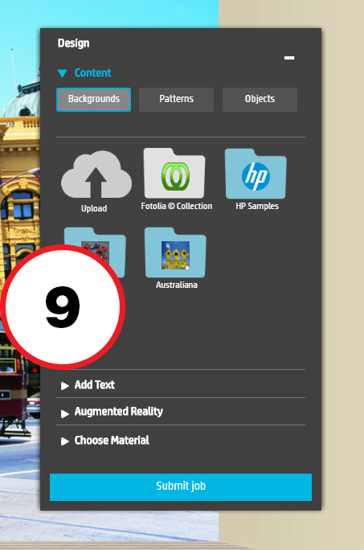This screenshot has height=550, width=364.
Task: Switch to the Objects tab
Action: [260, 100]
